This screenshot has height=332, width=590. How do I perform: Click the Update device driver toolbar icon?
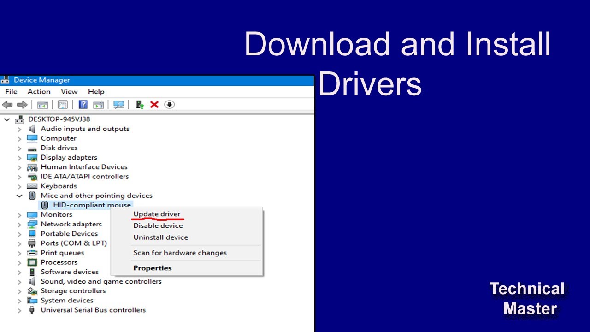(140, 105)
